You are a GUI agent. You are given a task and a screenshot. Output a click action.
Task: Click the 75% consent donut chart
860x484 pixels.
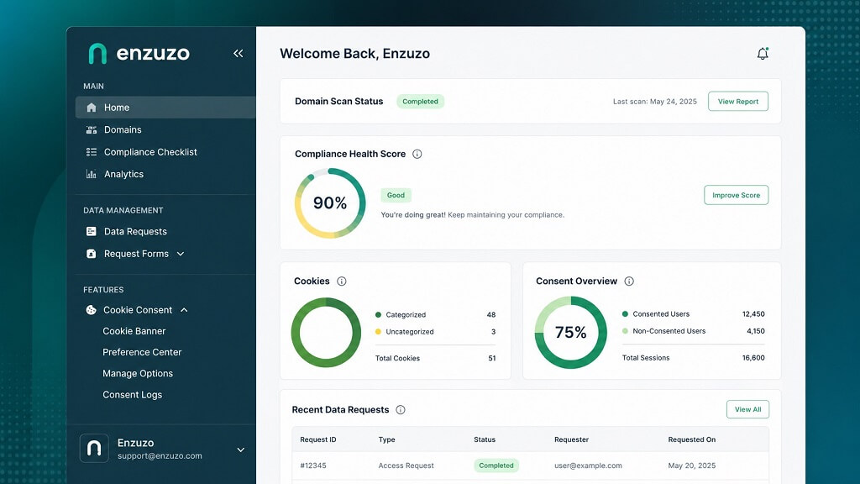pos(571,333)
